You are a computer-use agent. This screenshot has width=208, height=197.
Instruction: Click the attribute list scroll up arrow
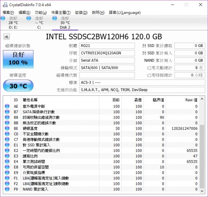click(202, 99)
